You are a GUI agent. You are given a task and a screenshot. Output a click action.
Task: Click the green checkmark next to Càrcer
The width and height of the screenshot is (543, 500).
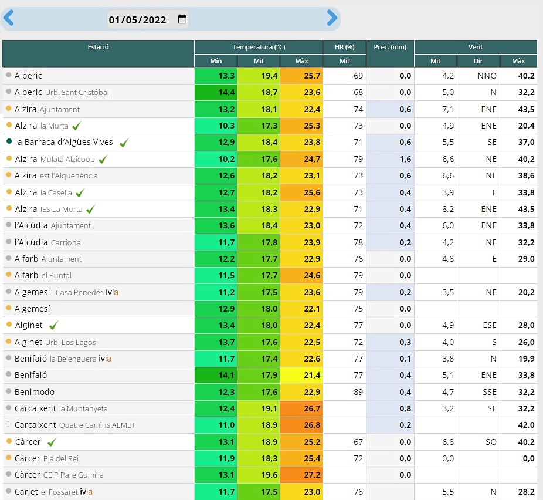click(x=52, y=442)
